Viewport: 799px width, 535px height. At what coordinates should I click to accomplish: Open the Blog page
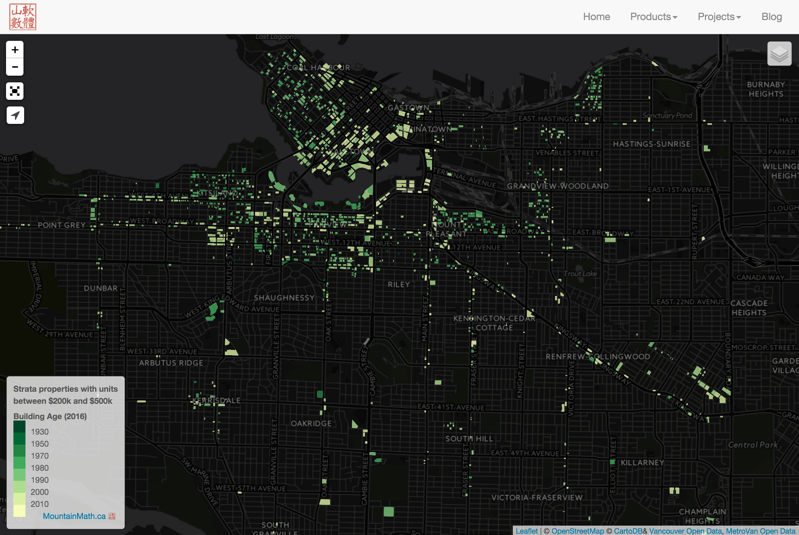[x=771, y=17]
